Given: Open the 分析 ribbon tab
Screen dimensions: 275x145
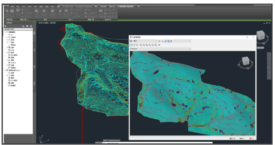Looking at the screenshot, I should pos(36,6).
